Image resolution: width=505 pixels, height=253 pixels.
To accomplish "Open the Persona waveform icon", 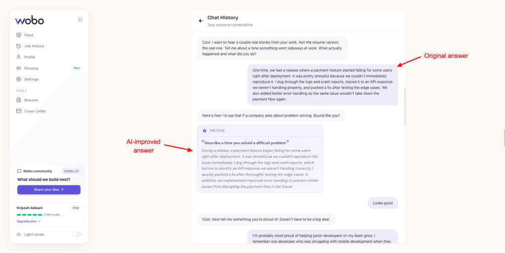I will click(x=19, y=68).
